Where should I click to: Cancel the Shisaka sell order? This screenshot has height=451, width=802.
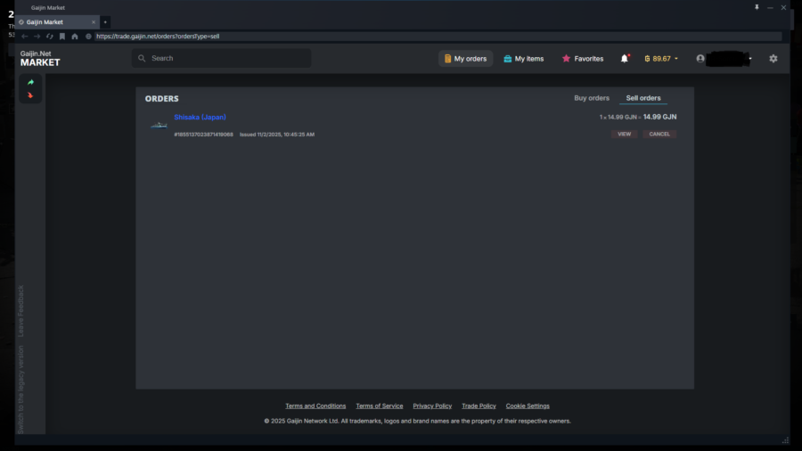pyautogui.click(x=659, y=134)
